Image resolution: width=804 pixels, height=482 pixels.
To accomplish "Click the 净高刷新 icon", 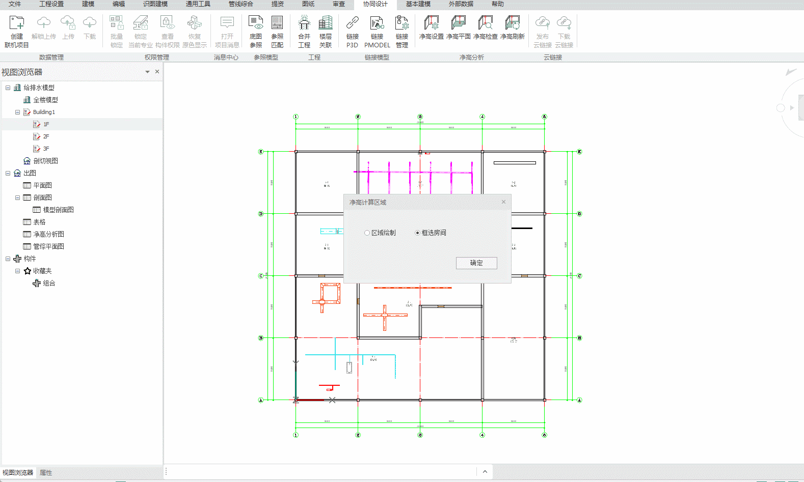I will pyautogui.click(x=513, y=23).
